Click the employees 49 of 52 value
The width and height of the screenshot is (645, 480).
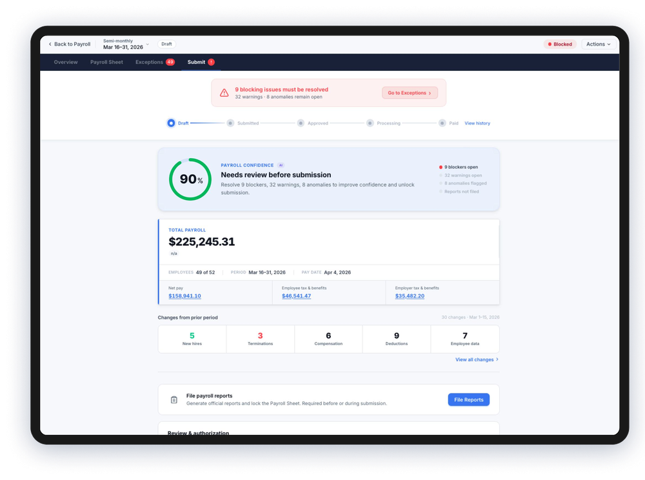(205, 272)
